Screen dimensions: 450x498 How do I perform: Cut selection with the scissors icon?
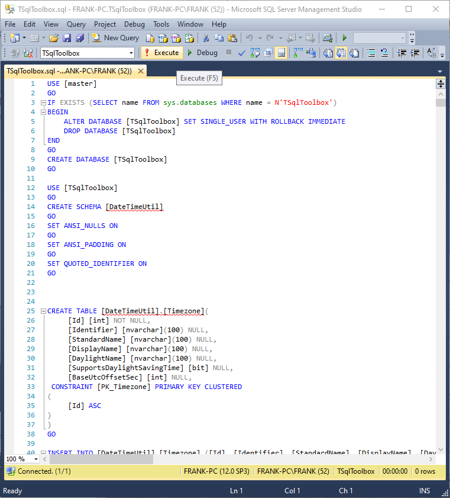click(206, 38)
